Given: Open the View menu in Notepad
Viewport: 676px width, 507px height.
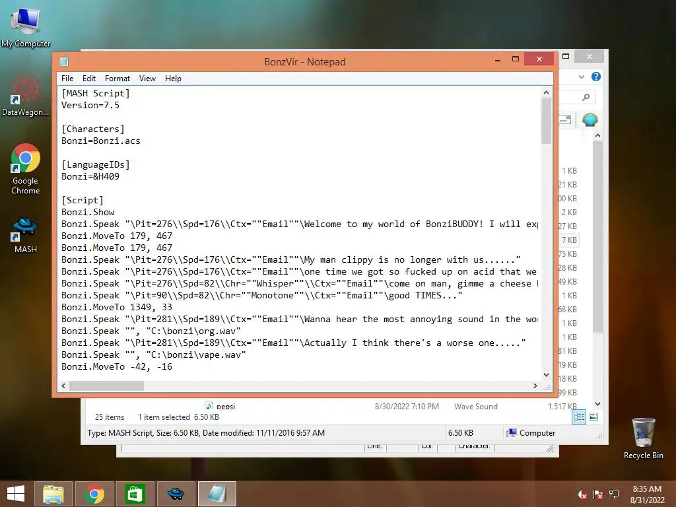Looking at the screenshot, I should click(147, 79).
